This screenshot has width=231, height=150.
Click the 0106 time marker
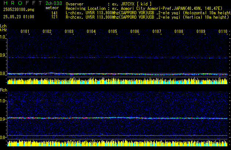coord(135,31)
